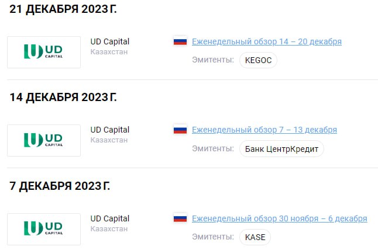Click Казахстан under the 7 декабря entry
The width and height of the screenshot is (378, 250).
[109, 229]
